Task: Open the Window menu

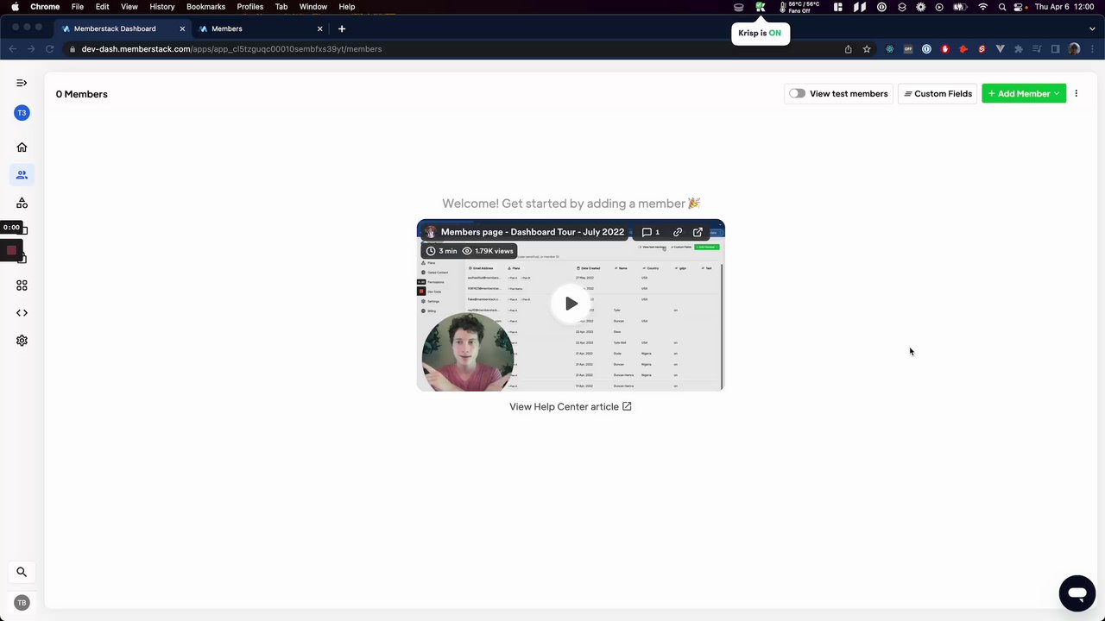Action: pyautogui.click(x=313, y=6)
